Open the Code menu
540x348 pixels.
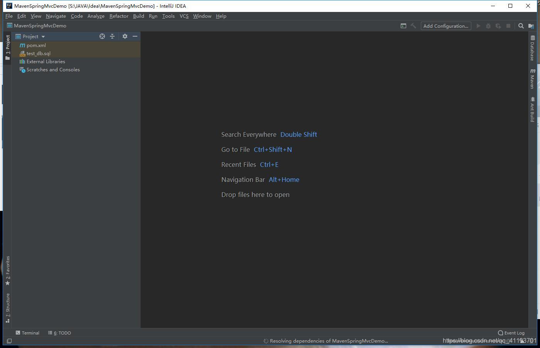[x=77, y=16]
